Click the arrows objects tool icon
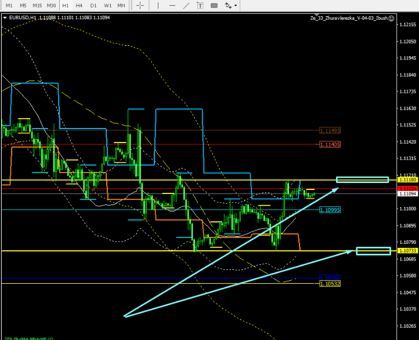The image size is (419, 340). click(x=227, y=5)
